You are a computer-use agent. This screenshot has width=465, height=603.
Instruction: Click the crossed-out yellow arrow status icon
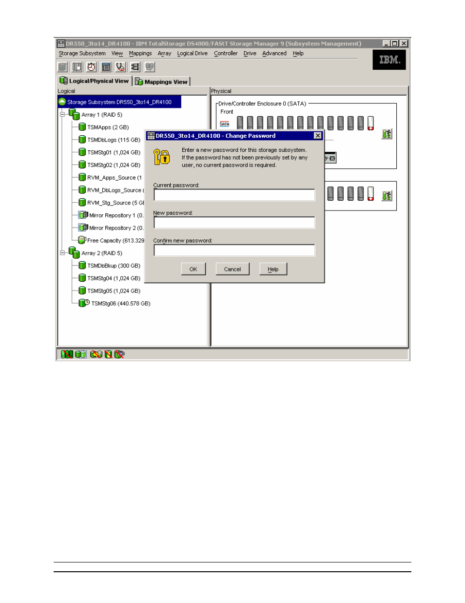click(x=96, y=354)
